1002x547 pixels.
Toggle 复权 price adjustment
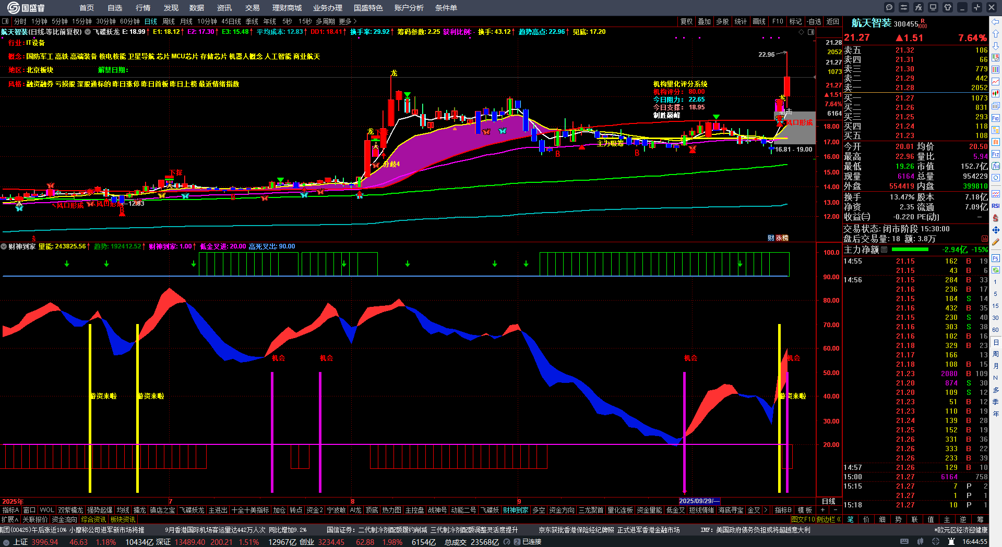pyautogui.click(x=686, y=21)
